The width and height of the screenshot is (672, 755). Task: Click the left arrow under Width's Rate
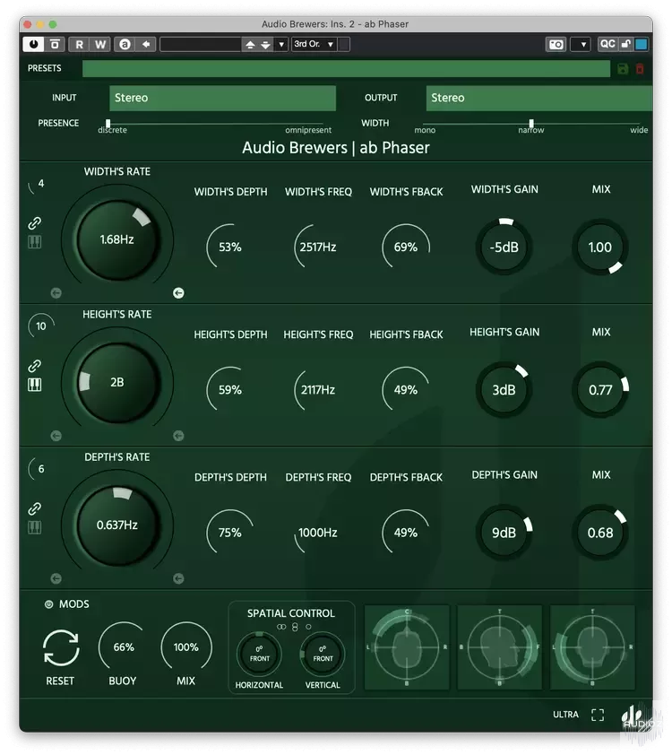(56, 293)
